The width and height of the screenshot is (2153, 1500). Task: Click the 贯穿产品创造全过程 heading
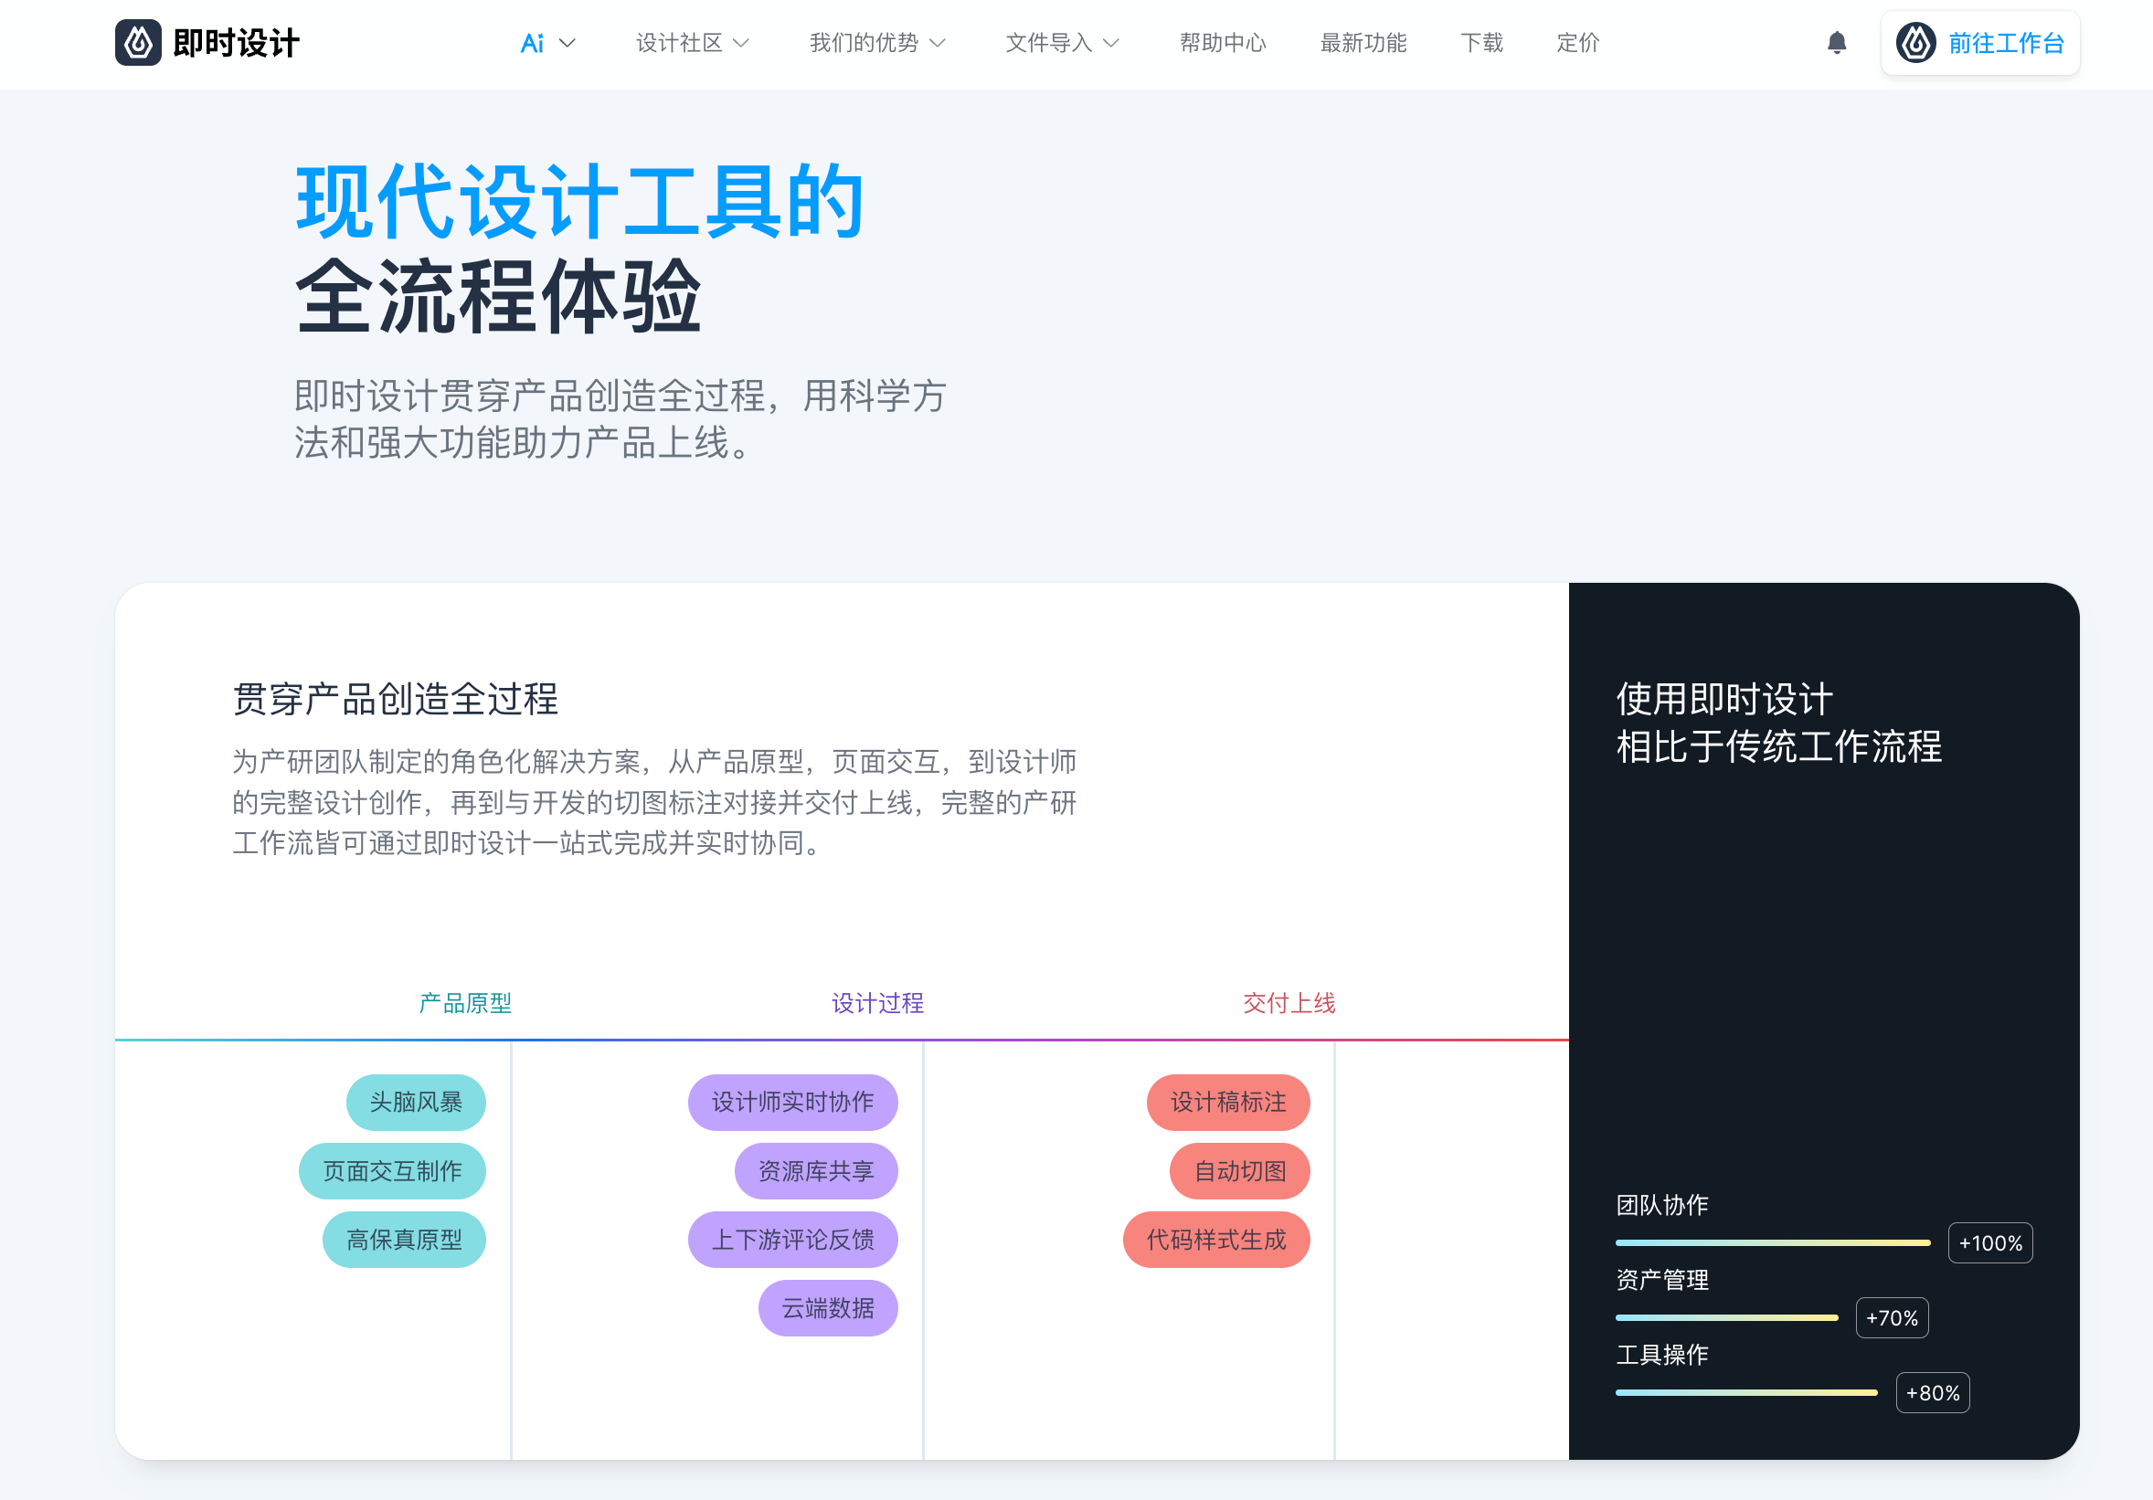[x=396, y=700]
